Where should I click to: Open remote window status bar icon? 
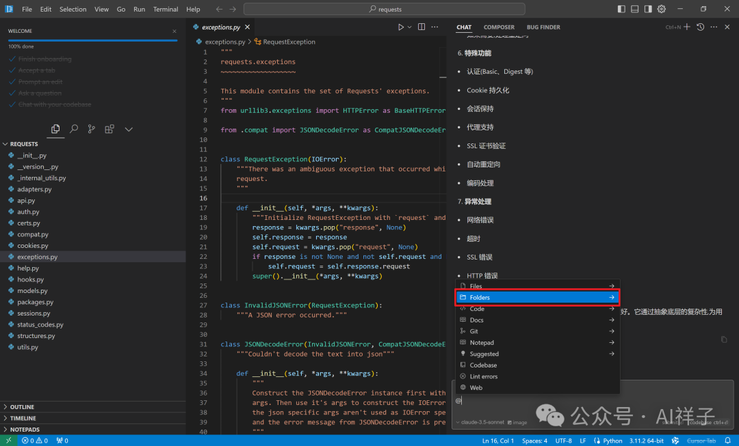pos(8,441)
